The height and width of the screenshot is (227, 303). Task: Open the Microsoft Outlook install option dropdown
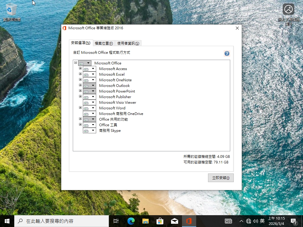[x=89, y=86]
